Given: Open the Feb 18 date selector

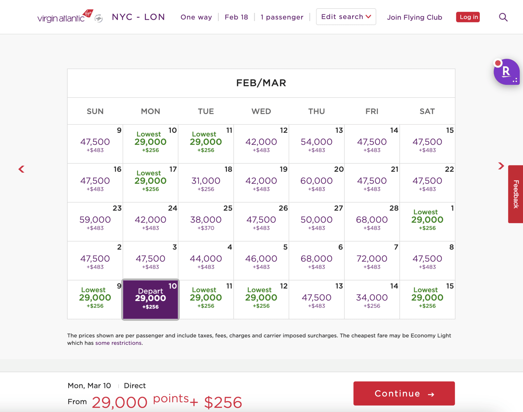Looking at the screenshot, I should [236, 17].
